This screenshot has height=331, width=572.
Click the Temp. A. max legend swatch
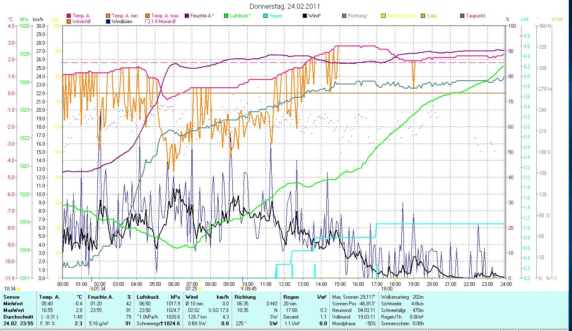[x=148, y=16]
